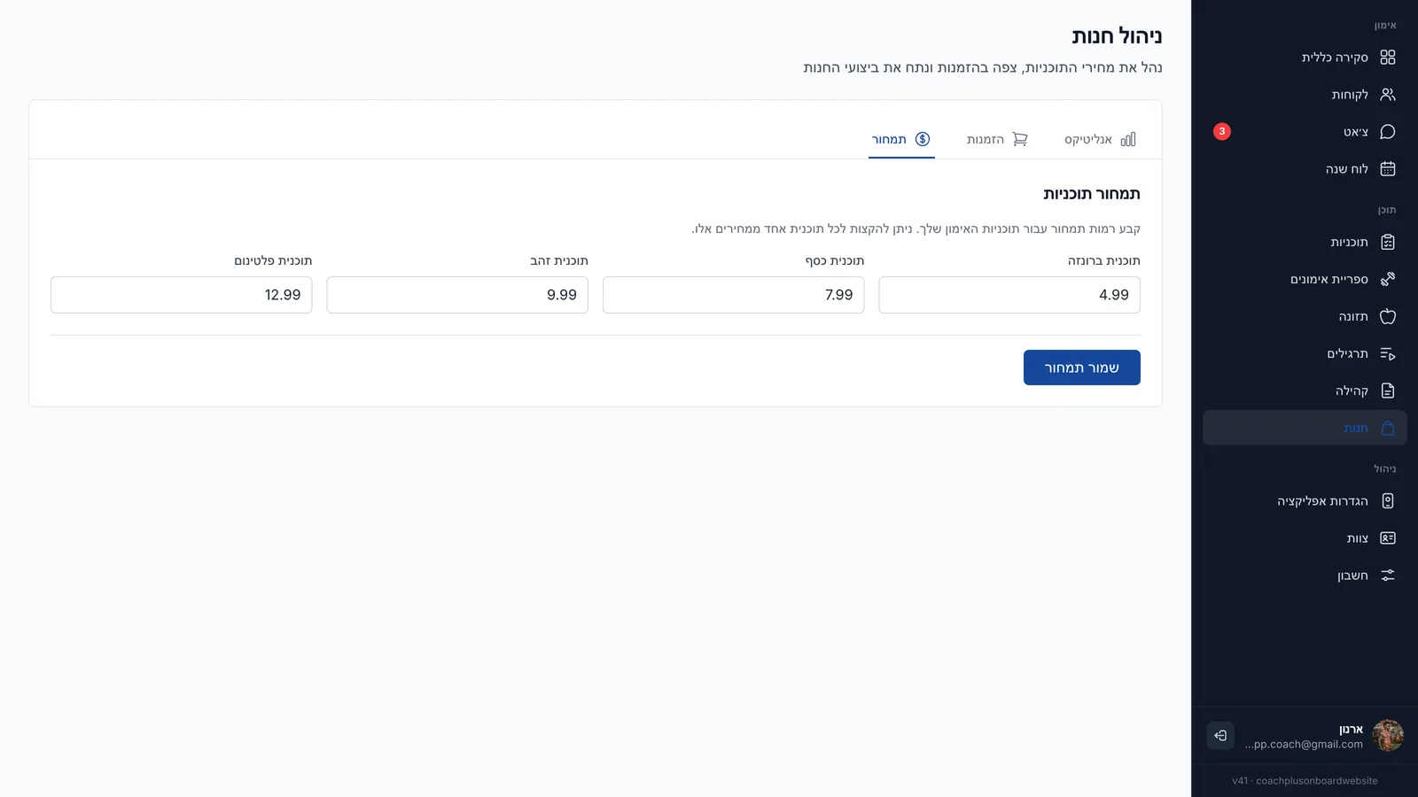The width and height of the screenshot is (1418, 797).
Task: Focus the תוכנית ברונזה price field
Action: pyautogui.click(x=1009, y=295)
